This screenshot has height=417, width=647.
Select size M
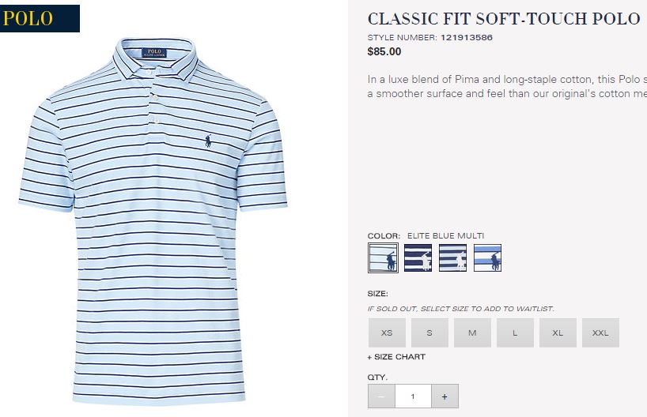[x=472, y=332]
